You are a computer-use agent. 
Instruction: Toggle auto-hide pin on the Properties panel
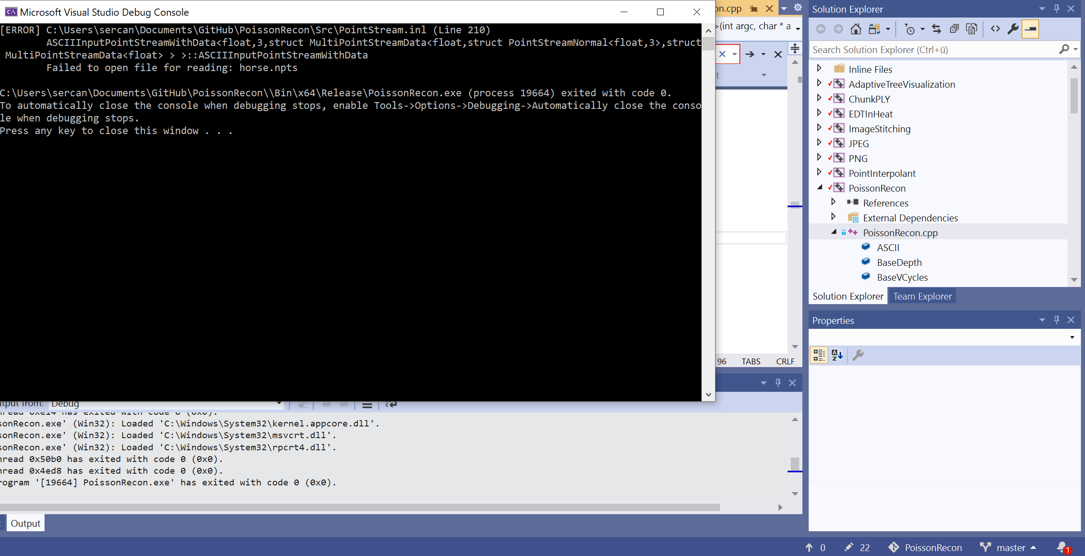[1056, 320]
